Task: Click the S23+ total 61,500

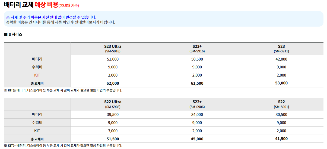Action: tap(197, 83)
